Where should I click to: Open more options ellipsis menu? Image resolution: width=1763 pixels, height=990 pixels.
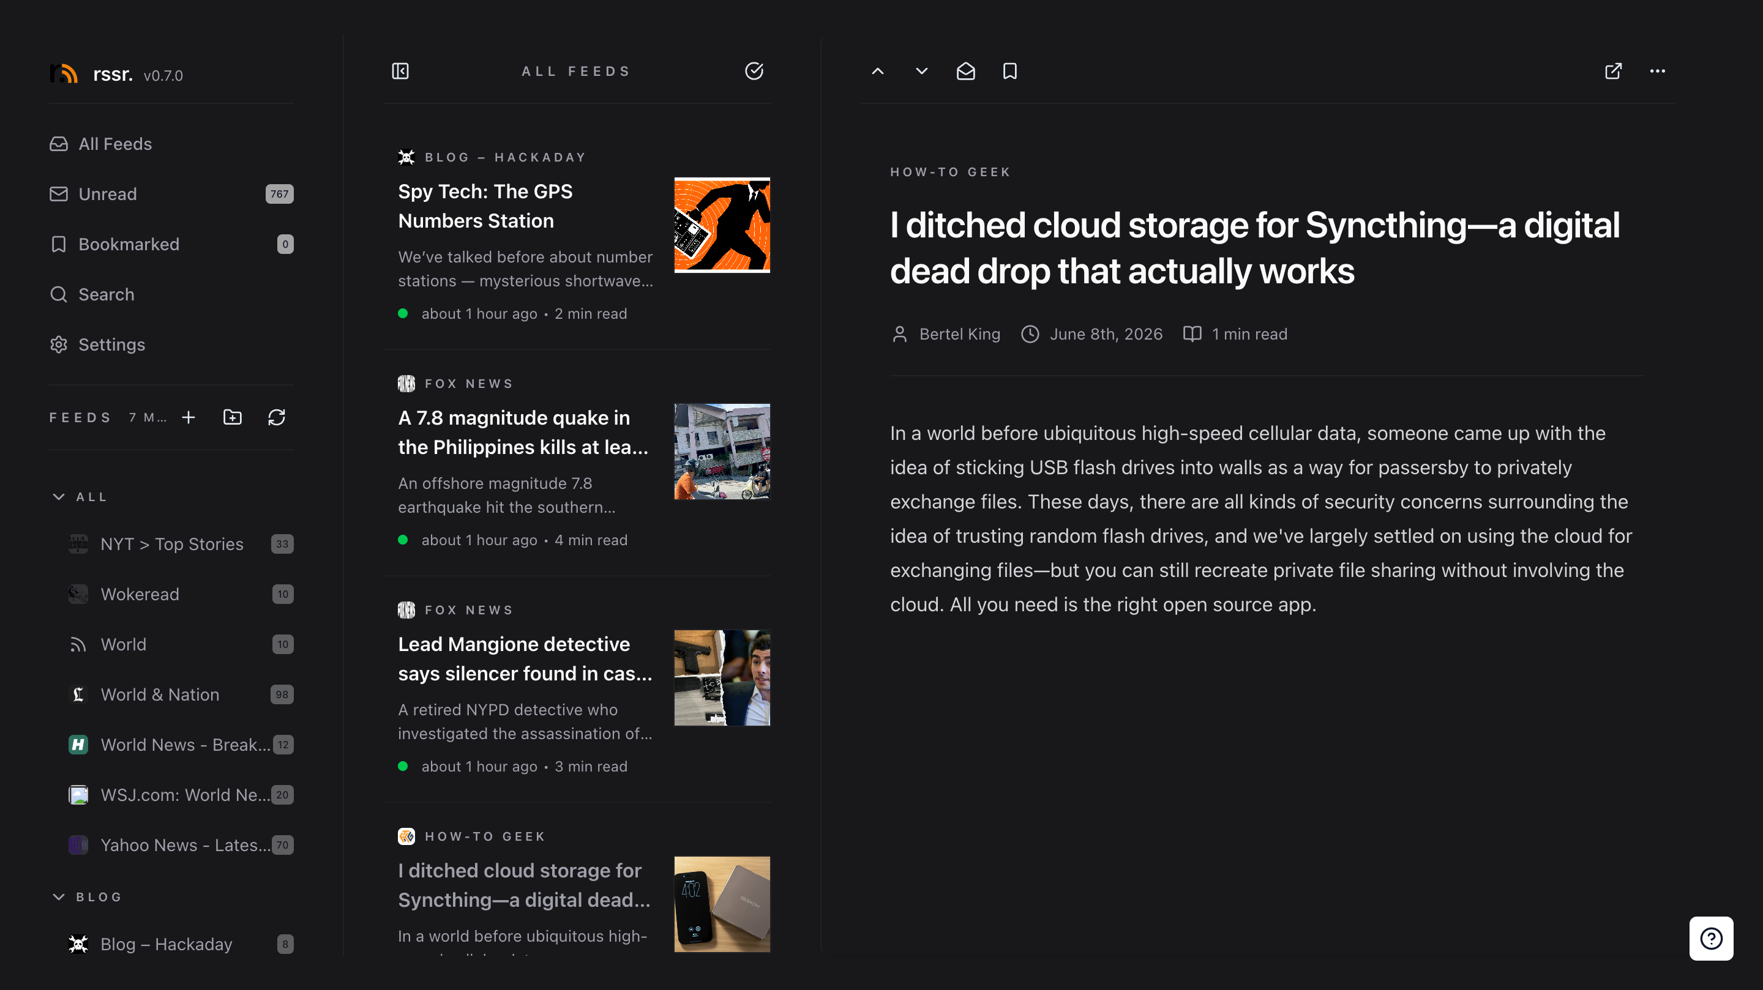1658,71
